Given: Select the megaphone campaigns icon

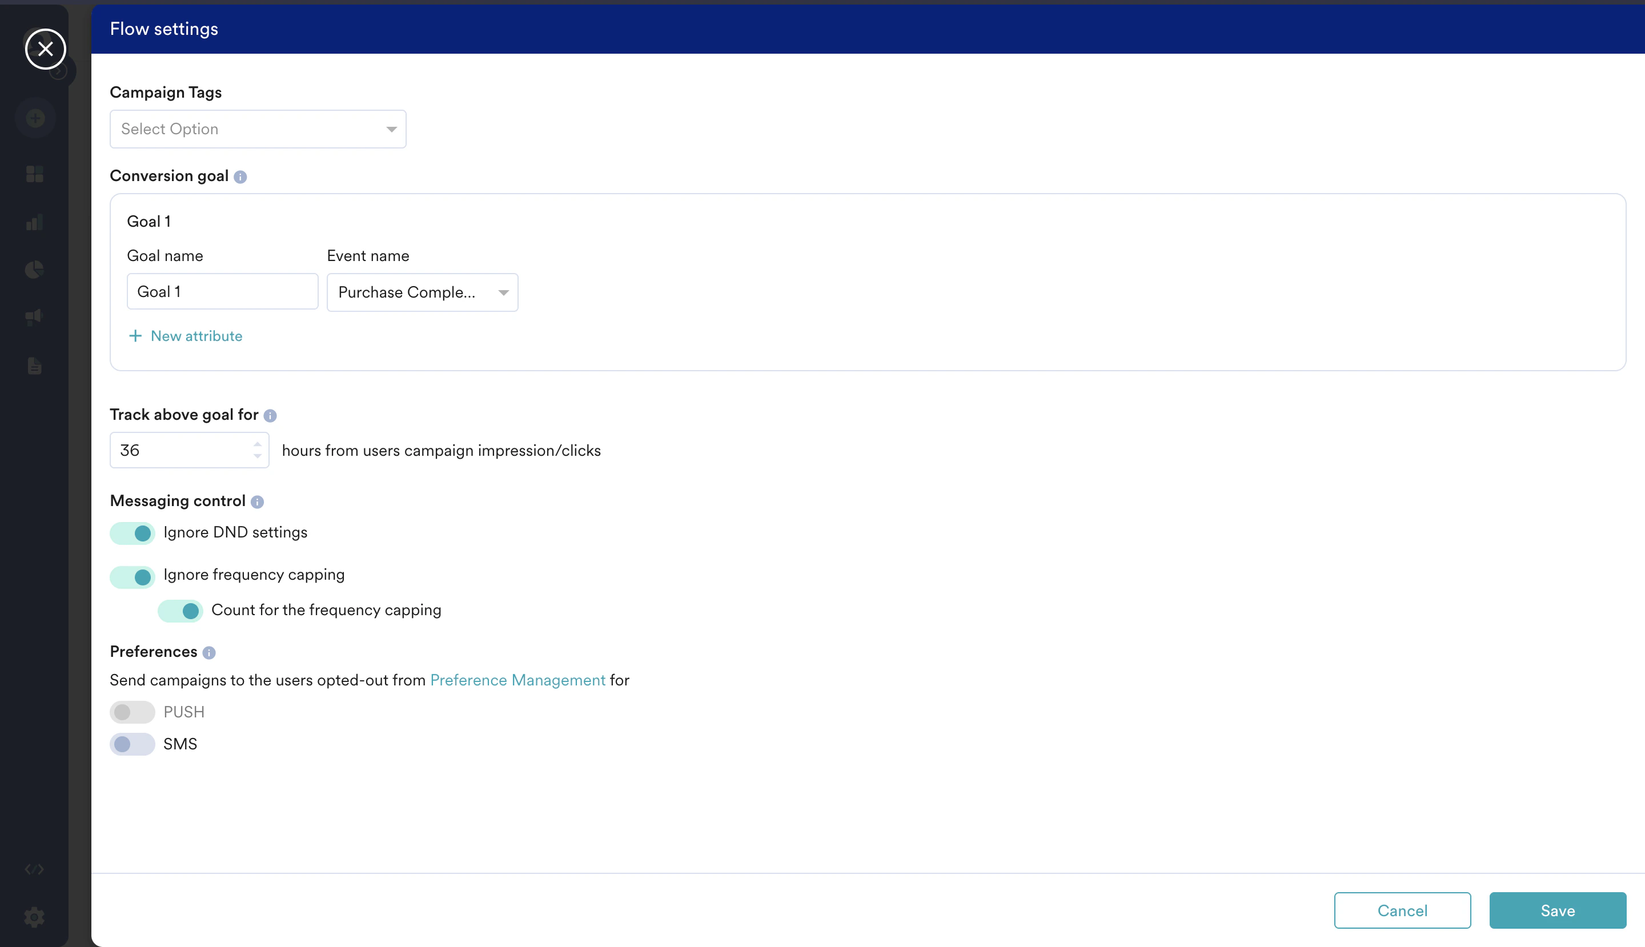Looking at the screenshot, I should 34,317.
